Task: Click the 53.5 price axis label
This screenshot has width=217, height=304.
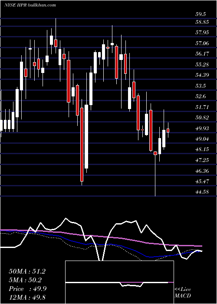Action: 201,86
